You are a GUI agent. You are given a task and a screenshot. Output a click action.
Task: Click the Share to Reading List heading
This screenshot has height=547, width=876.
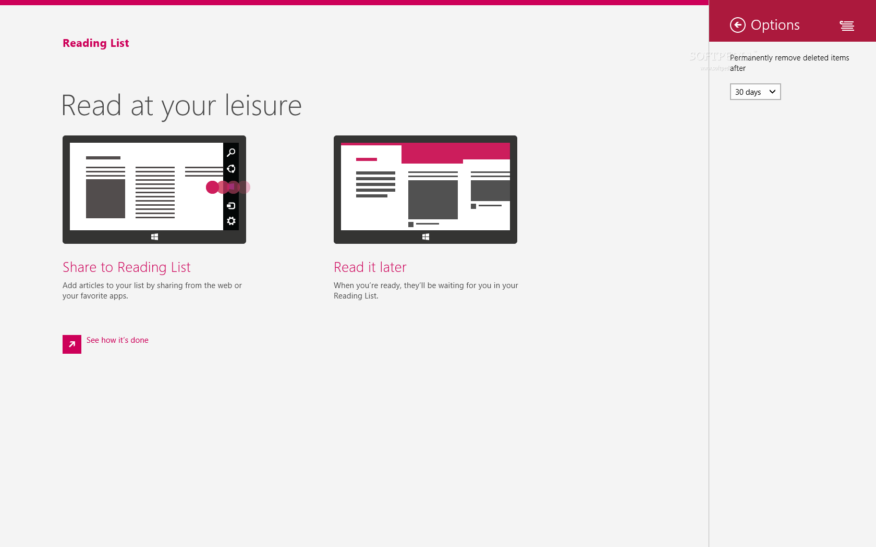(x=127, y=267)
